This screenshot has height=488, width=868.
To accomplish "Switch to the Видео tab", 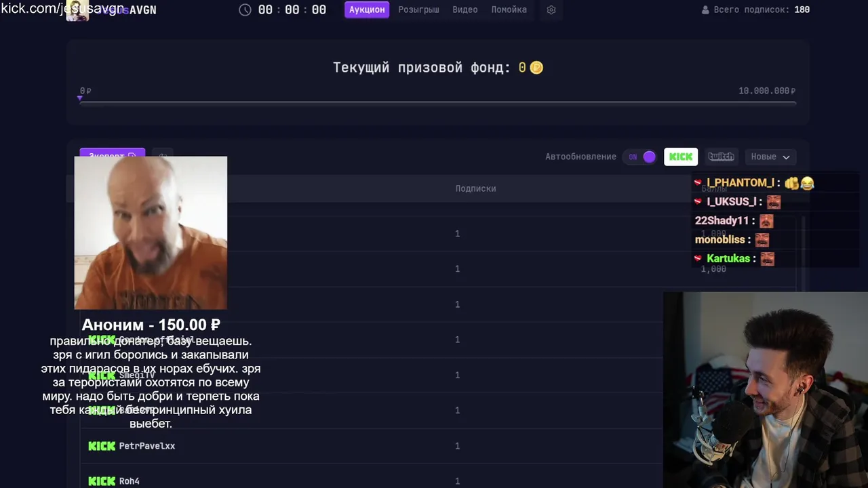I will coord(465,9).
